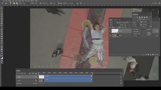Switch to the Paths tab

[x=119, y=20]
